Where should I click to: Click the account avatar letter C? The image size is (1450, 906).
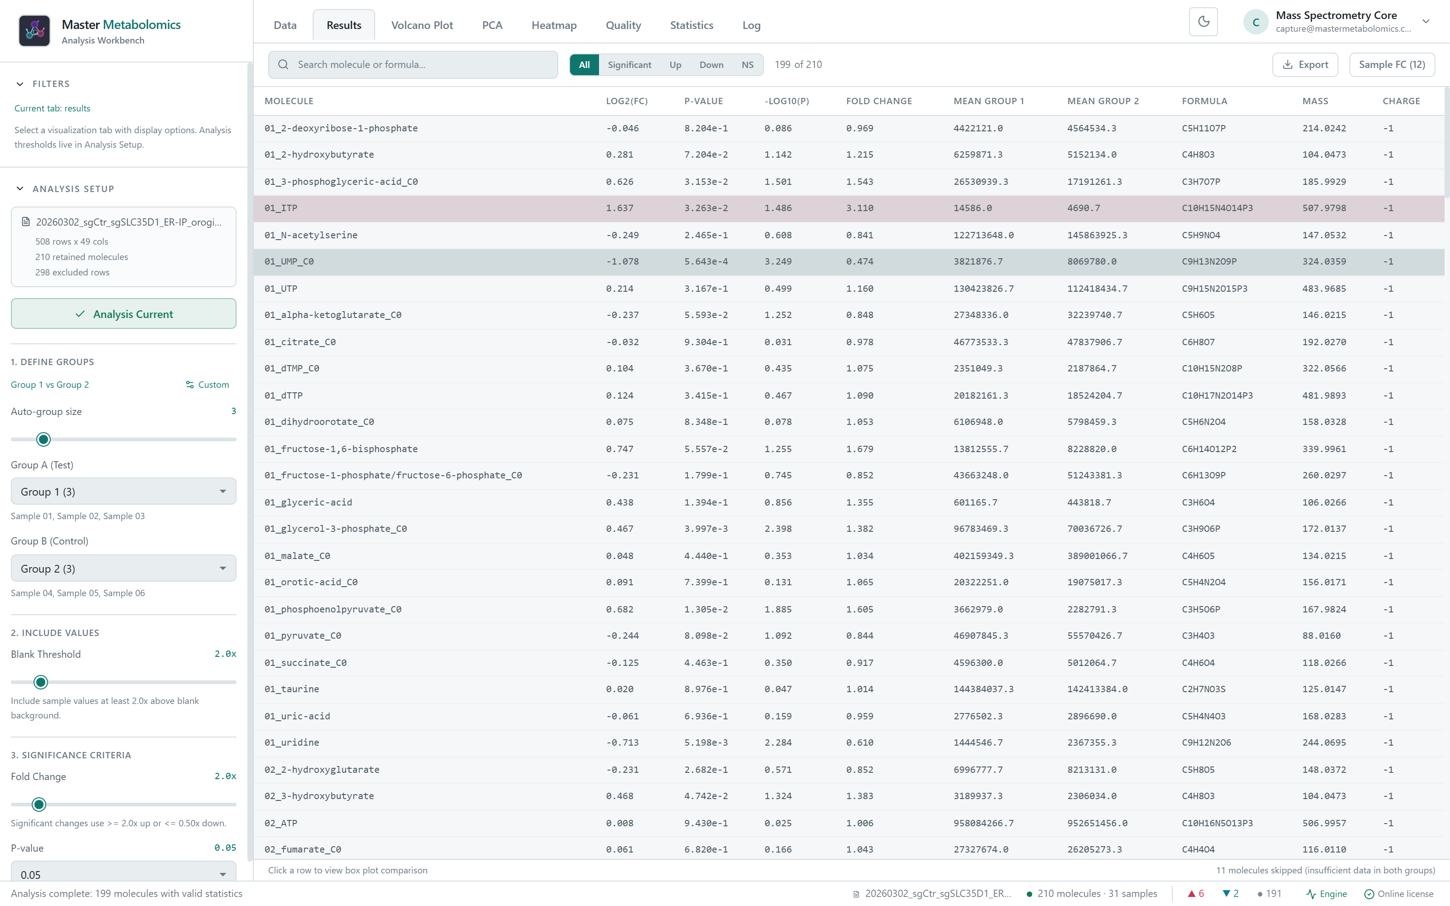coord(1256,22)
